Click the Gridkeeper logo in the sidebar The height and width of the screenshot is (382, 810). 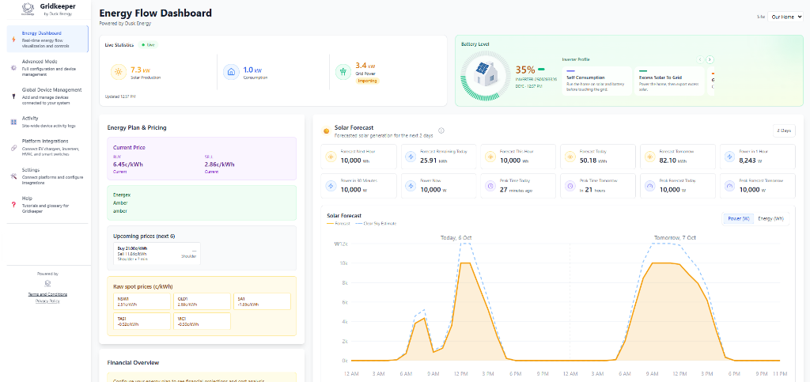[x=26, y=9]
